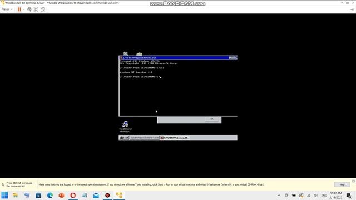This screenshot has width=356, height=200.
Task: Open the Help button in VMware notification bar
Action: pos(342,184)
